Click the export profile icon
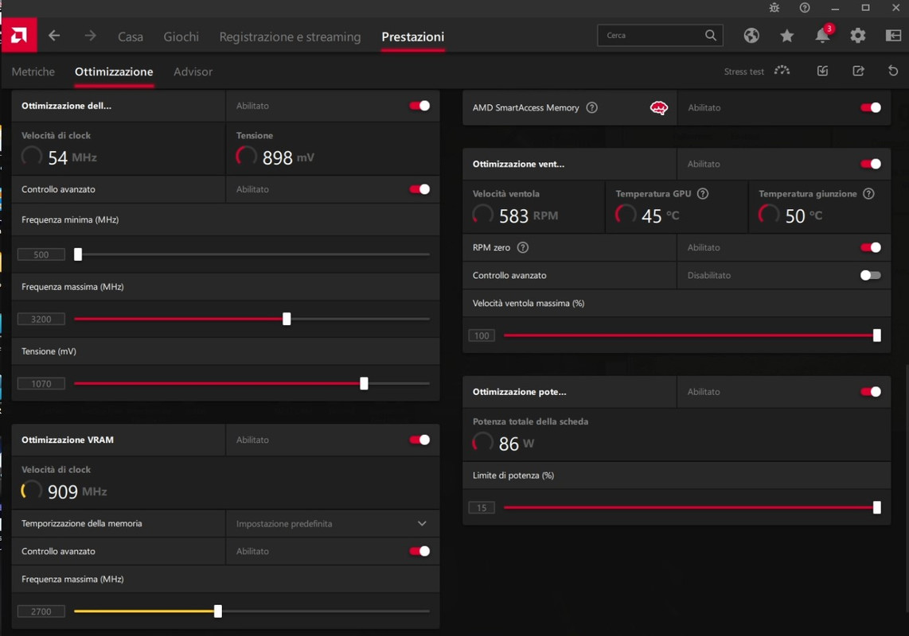Image resolution: width=909 pixels, height=636 pixels. tap(859, 72)
